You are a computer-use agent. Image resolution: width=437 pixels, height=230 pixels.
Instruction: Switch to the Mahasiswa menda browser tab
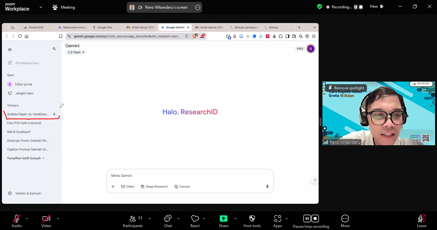pos(72,28)
